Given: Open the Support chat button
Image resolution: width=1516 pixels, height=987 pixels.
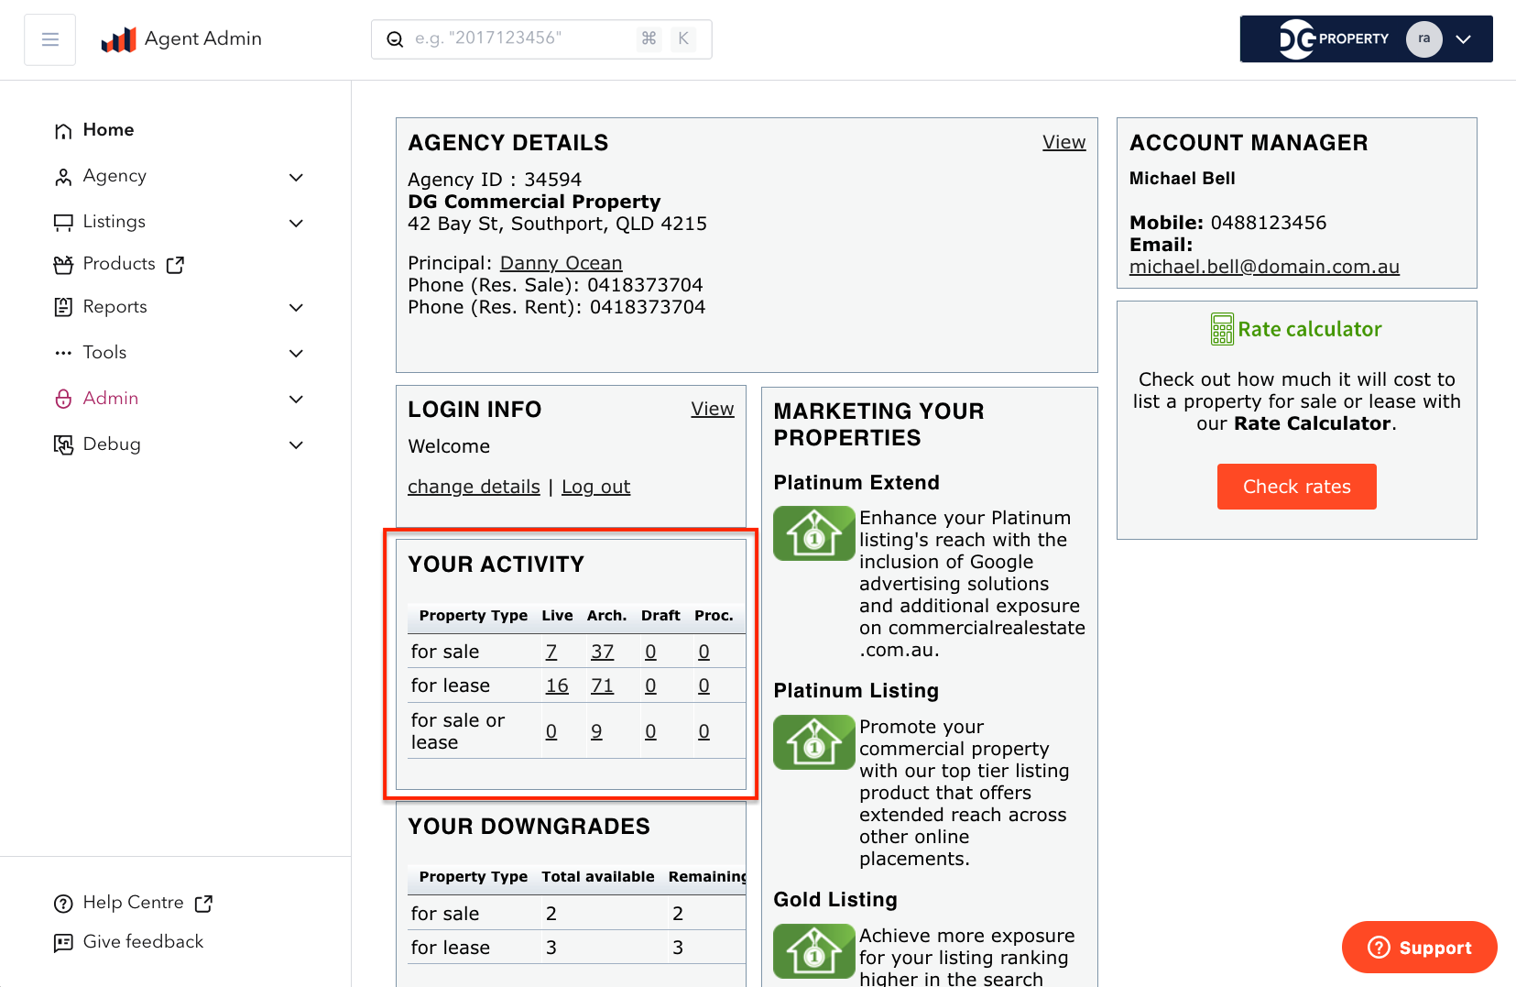Looking at the screenshot, I should click(x=1419, y=948).
